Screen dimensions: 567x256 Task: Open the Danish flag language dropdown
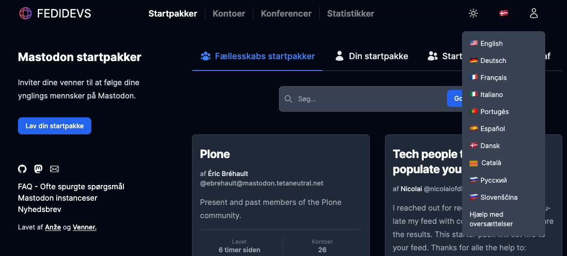(x=504, y=13)
